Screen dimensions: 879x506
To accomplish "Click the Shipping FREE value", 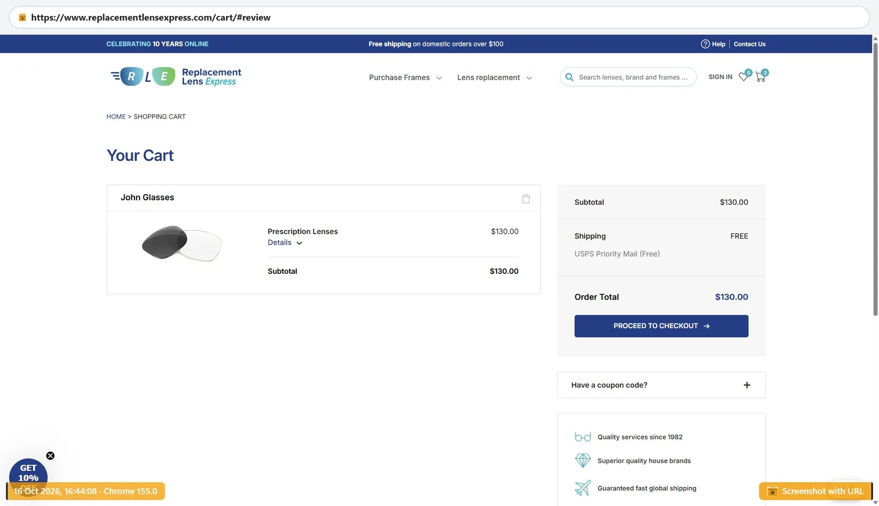I will coord(739,236).
